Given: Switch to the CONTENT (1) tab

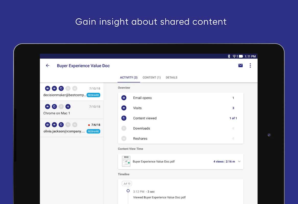Looking at the screenshot, I should pos(152,78).
